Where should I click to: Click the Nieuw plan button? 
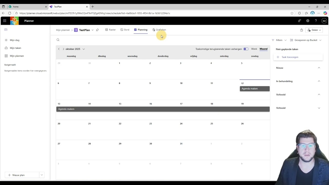pyautogui.click(x=22, y=175)
